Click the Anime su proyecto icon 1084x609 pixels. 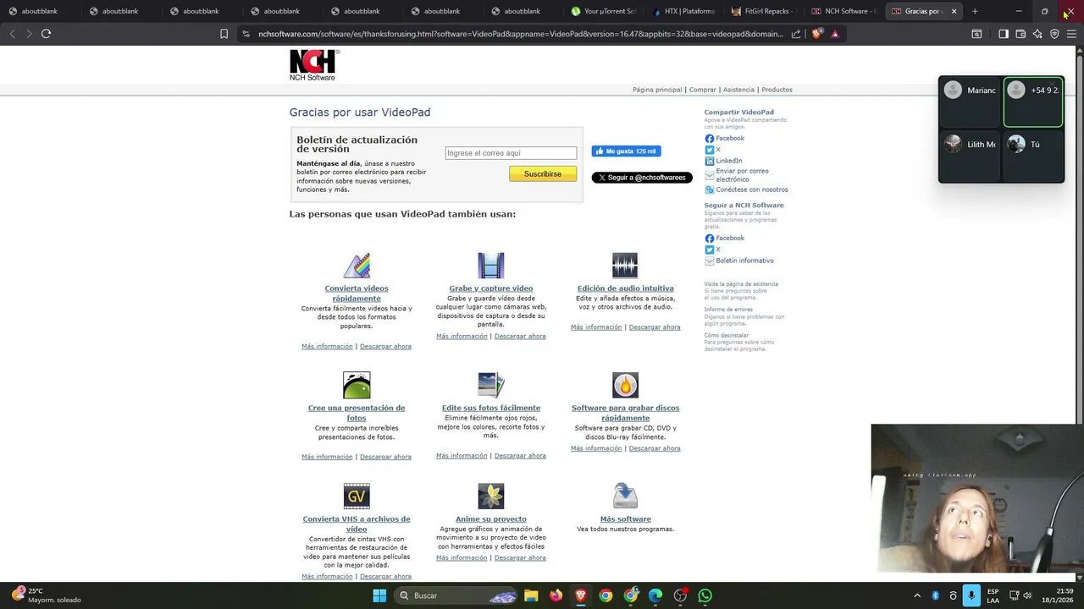coord(490,496)
